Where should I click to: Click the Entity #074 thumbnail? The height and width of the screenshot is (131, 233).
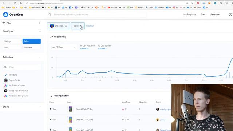[70, 109]
